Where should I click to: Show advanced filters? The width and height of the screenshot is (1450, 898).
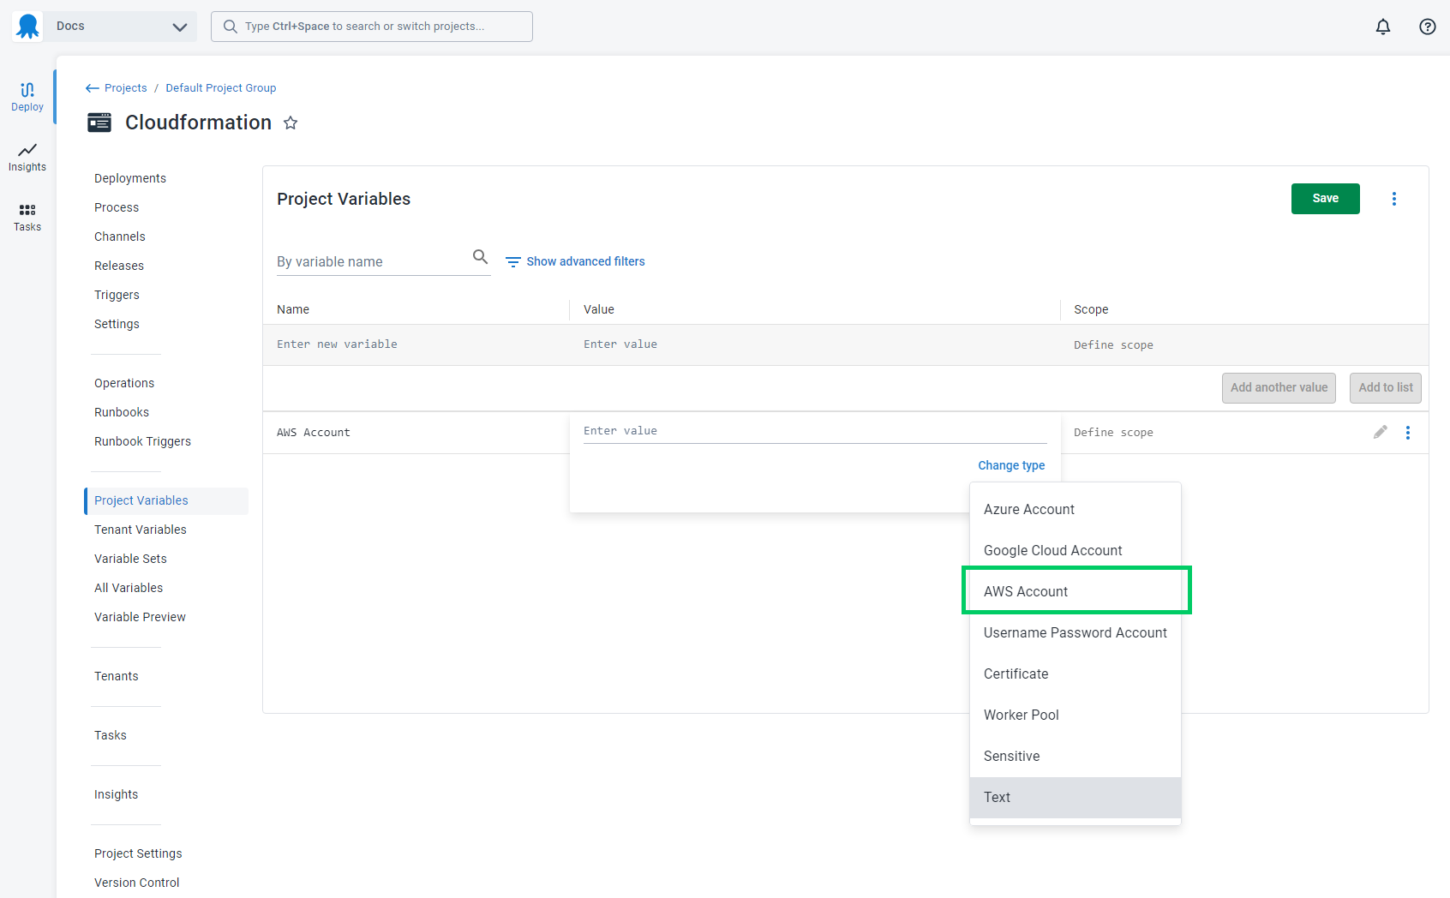pyautogui.click(x=575, y=261)
